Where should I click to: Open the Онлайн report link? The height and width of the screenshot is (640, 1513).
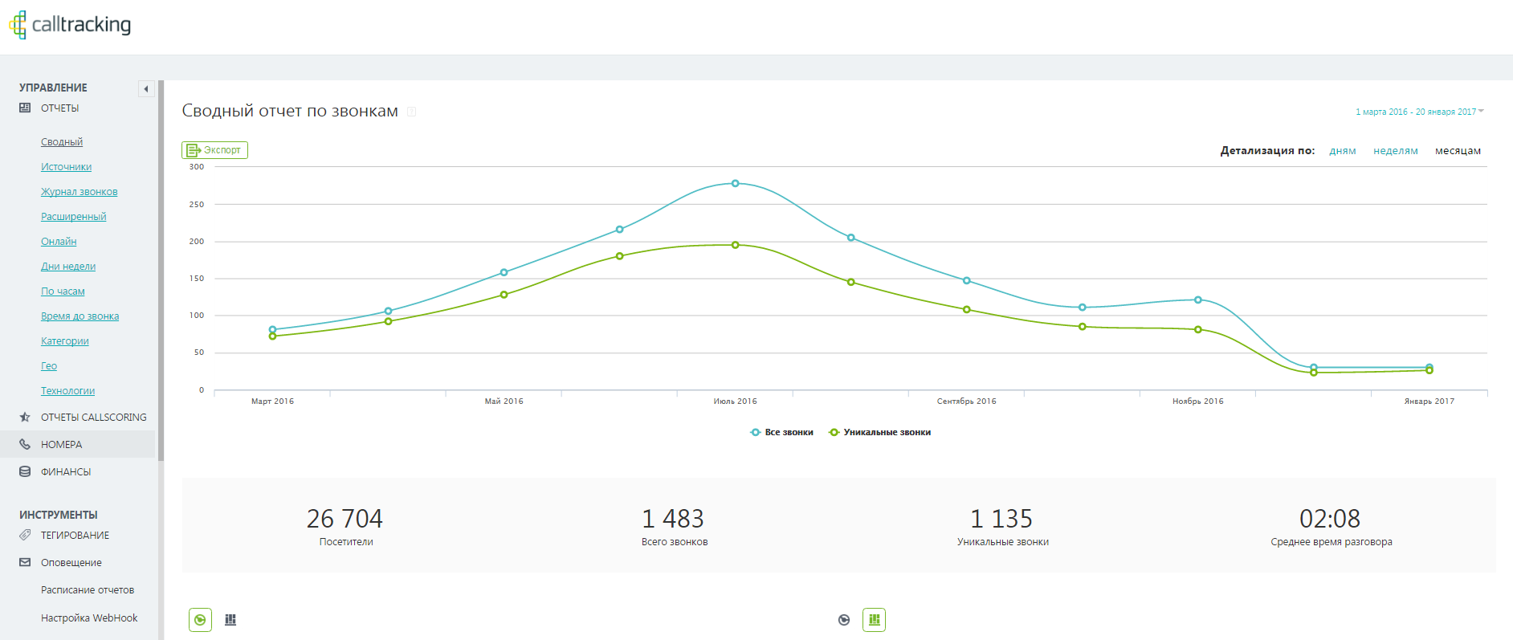[59, 242]
